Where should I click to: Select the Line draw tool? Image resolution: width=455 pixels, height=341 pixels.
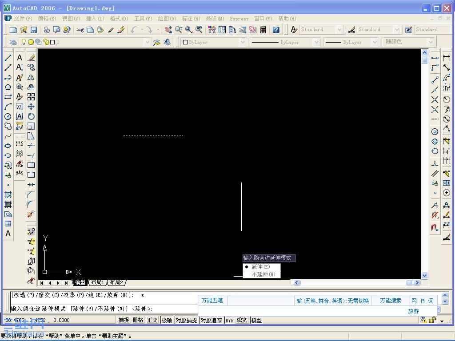tap(8, 58)
